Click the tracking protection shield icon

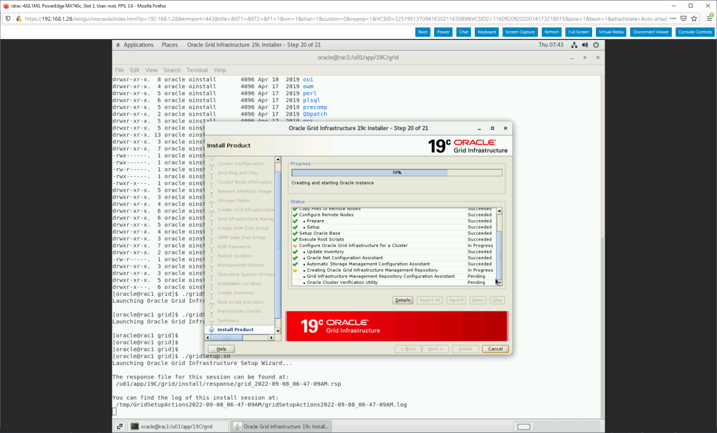click(7, 18)
